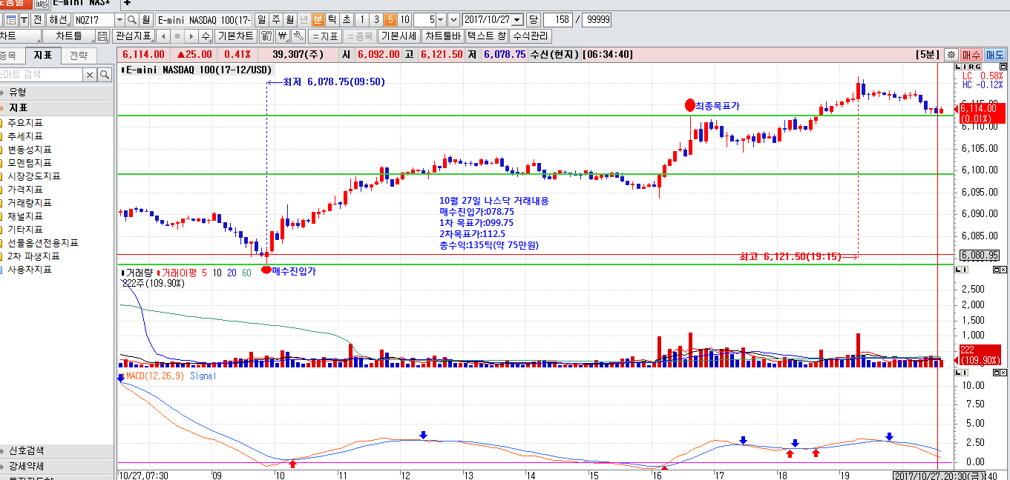Viewport: 1010px width, 480px height.
Task: Click the snowflake settings icon beside 매수
Action: pyautogui.click(x=951, y=54)
